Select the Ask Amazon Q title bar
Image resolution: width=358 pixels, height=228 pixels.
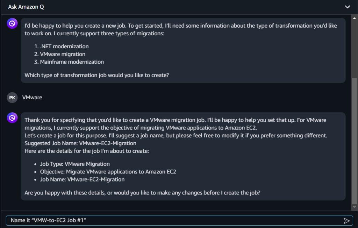pyautogui.click(x=26, y=7)
